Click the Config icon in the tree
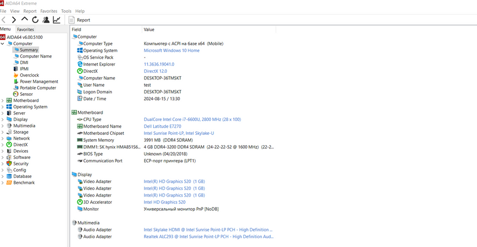Viewport: 477px width, 247px height. click(x=9, y=170)
